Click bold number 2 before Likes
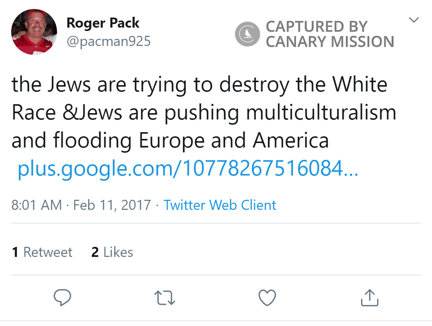 [95, 252]
